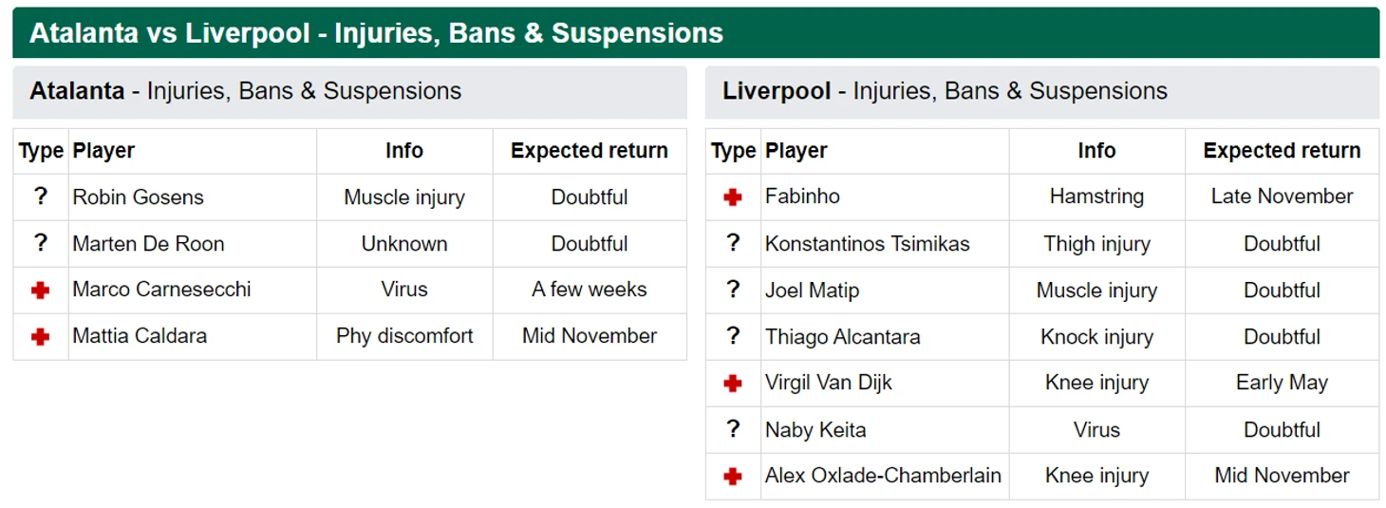Click the question mark beside Marten De Roon

pos(40,243)
